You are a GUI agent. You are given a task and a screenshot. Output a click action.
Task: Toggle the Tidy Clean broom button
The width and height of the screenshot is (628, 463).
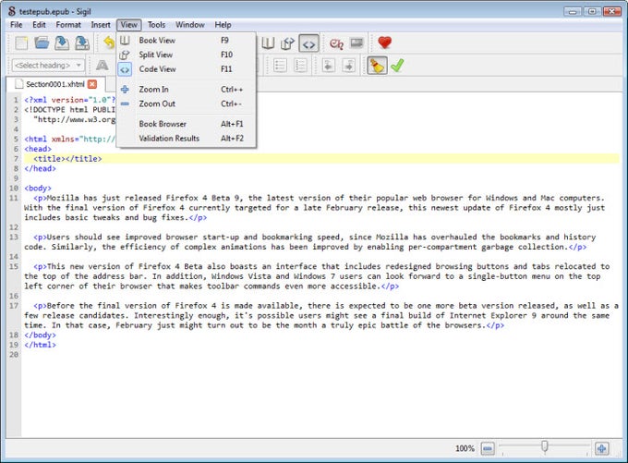click(x=377, y=66)
